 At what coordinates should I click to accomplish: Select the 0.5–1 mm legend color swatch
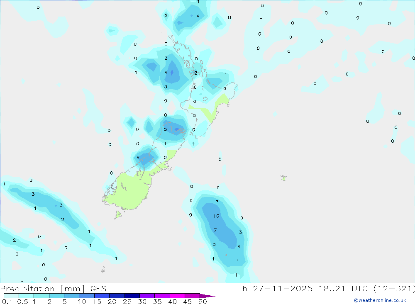coord(27,296)
